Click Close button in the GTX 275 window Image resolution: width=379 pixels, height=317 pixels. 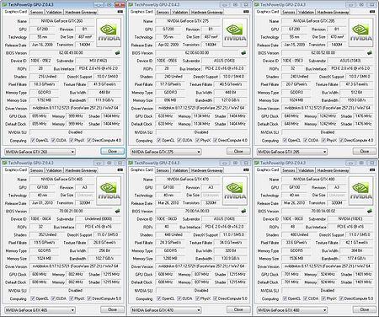(238, 151)
